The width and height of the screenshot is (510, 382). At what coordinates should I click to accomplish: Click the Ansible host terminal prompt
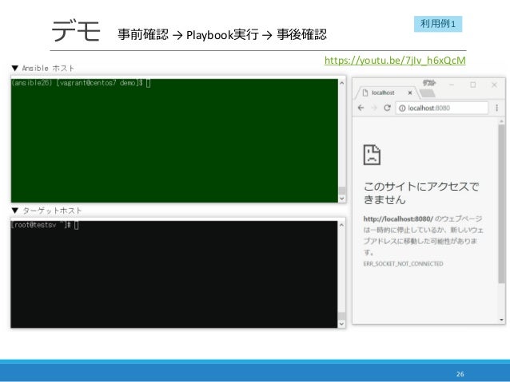click(81, 83)
